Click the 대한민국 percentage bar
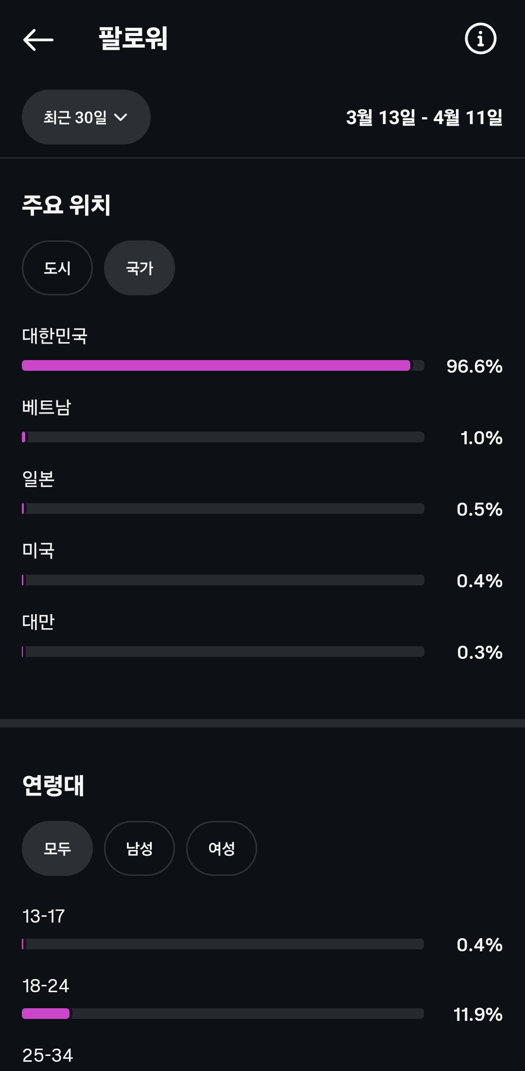 [x=223, y=365]
